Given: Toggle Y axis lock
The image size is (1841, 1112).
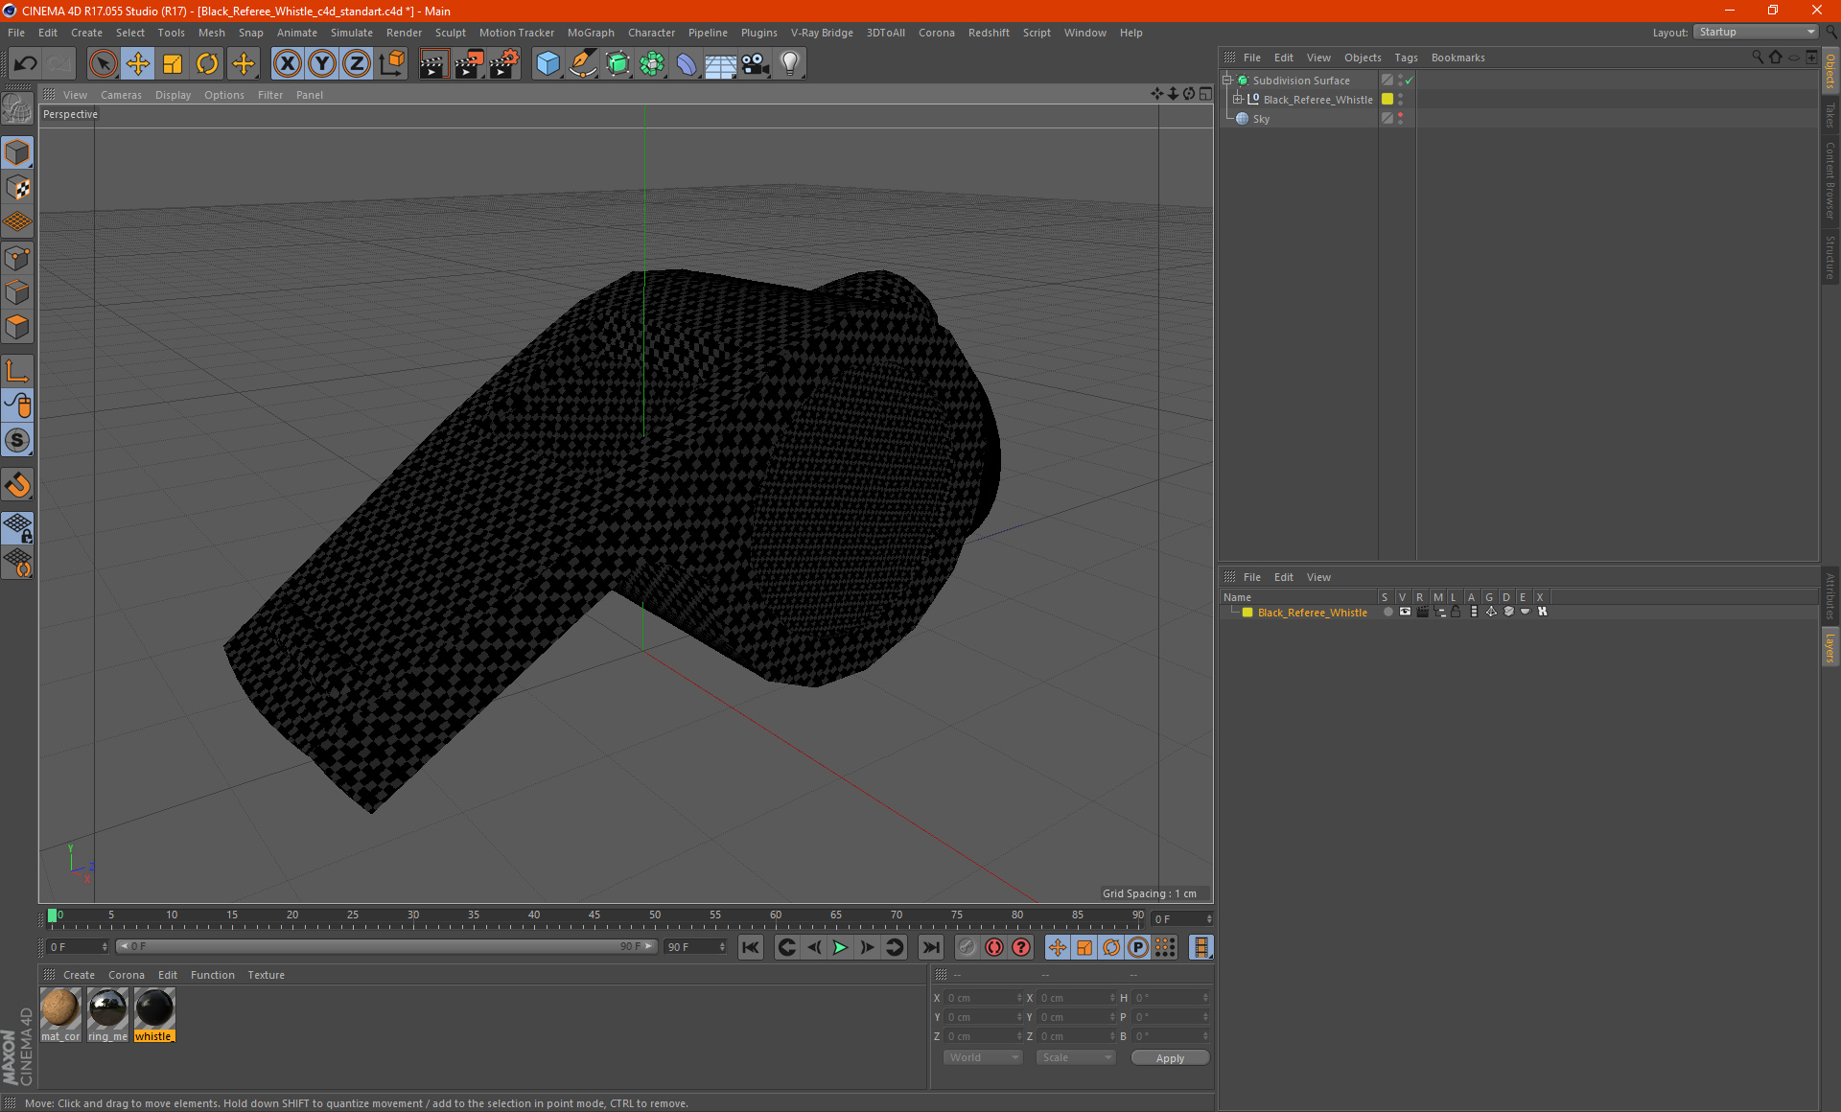Looking at the screenshot, I should (x=322, y=64).
